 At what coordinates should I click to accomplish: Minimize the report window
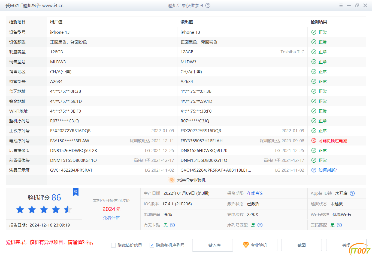(349, 5)
